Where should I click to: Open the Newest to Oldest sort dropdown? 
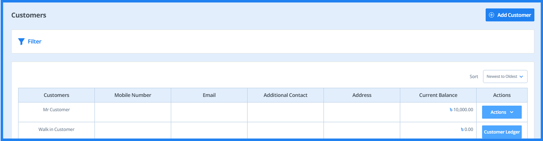pyautogui.click(x=505, y=77)
